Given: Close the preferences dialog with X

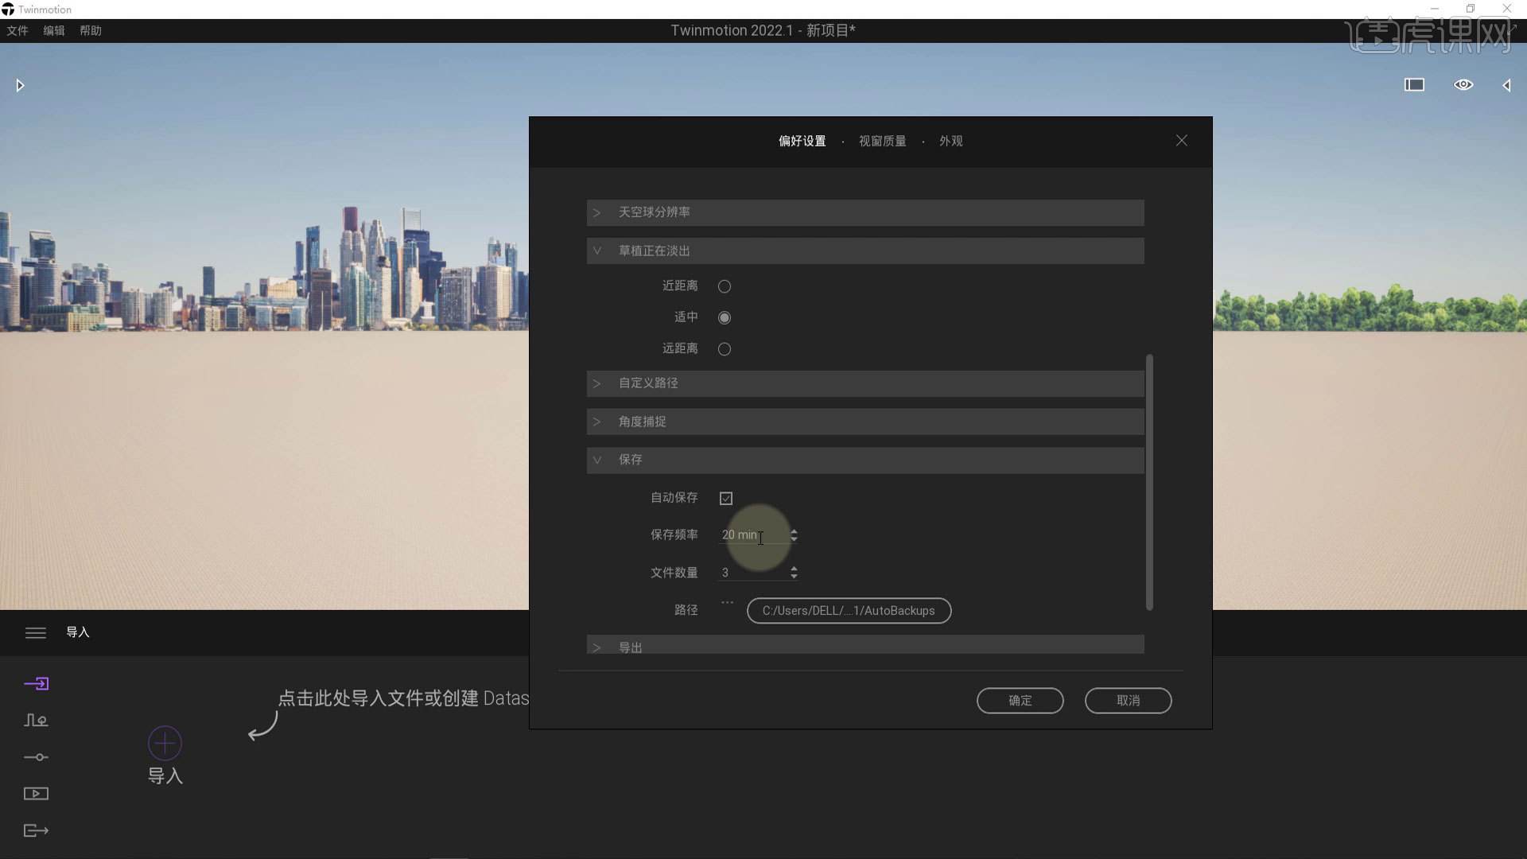Looking at the screenshot, I should pyautogui.click(x=1182, y=141).
